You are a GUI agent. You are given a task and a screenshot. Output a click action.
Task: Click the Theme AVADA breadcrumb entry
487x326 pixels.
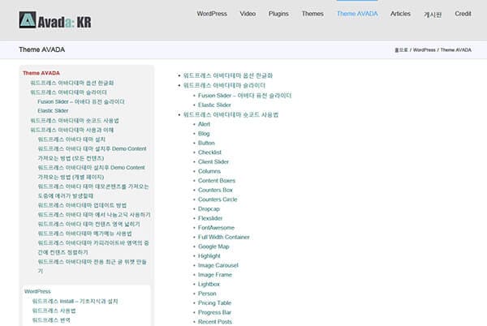455,50
